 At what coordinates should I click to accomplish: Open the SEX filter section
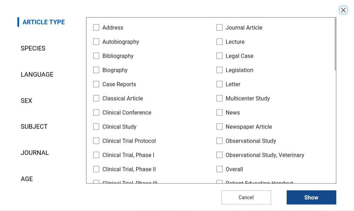pos(27,101)
